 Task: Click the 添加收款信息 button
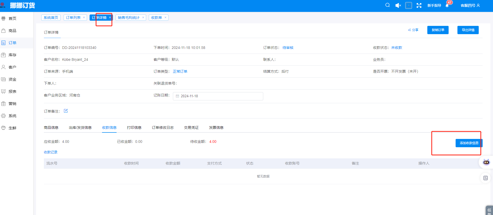(469, 143)
